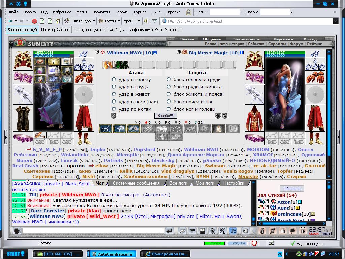Viewport: 345px width, 259px height.
Task: Select блок груди и живота
Action: (169, 87)
